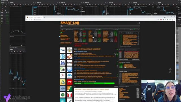Screen dimensions: 181x102
Task: Click the upper round arrow button on the page's right edge
Action: point(170,69)
